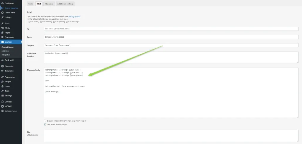Select the [your-email] mail-tag text

coord(46,22)
